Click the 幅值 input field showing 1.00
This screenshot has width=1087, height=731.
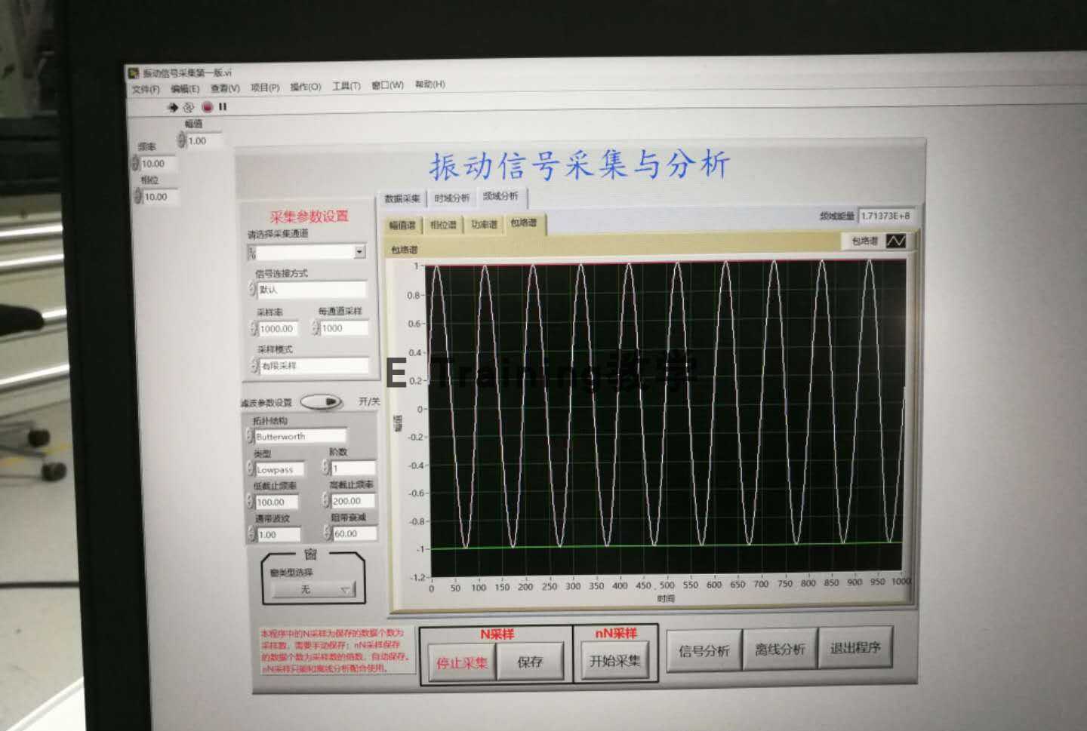click(x=204, y=141)
